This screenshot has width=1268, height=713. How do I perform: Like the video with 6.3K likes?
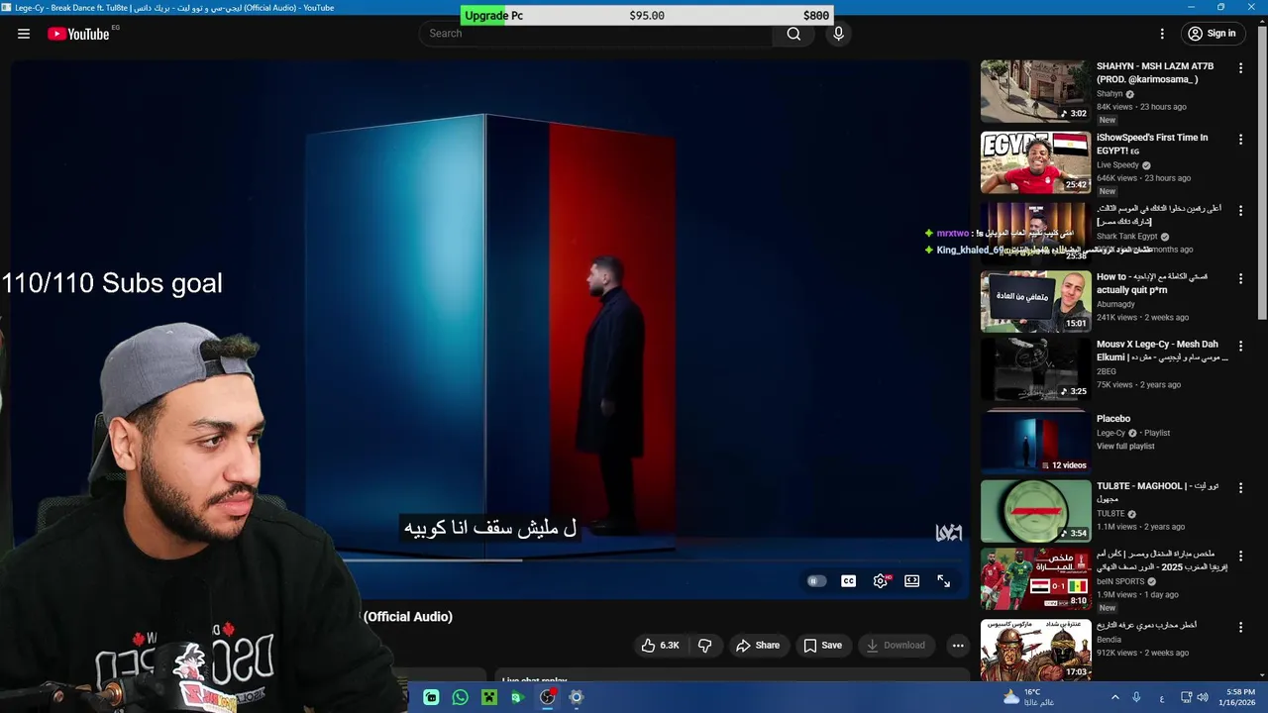(x=660, y=646)
